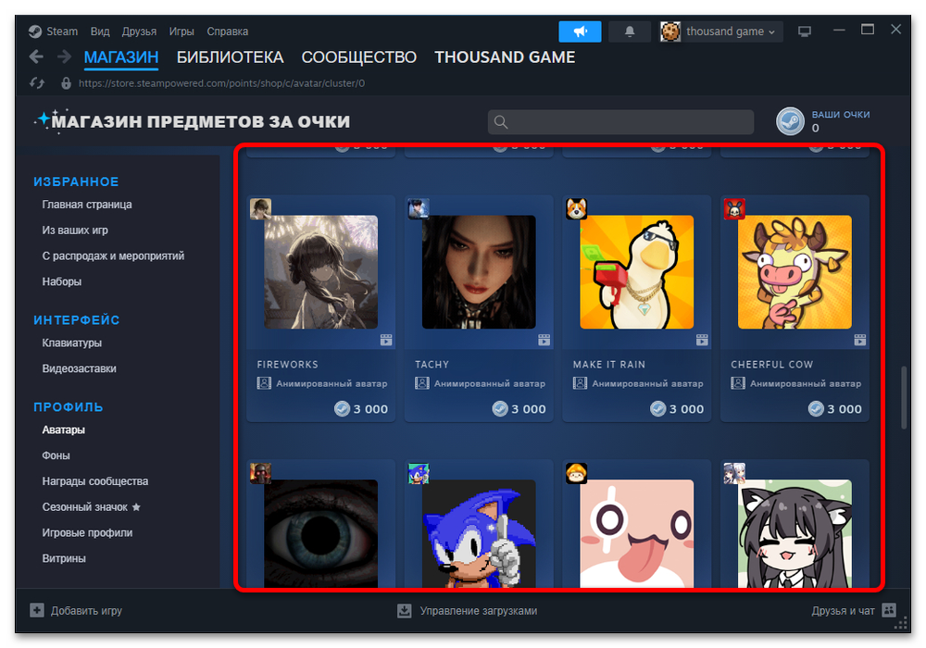Click the magnifier icon in search box
The image size is (926, 648).
[x=501, y=122]
